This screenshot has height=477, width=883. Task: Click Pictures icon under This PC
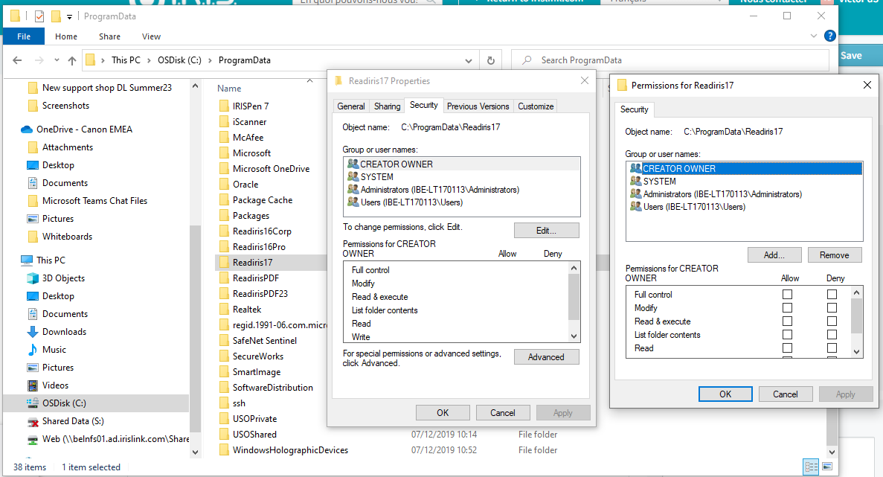(x=33, y=368)
